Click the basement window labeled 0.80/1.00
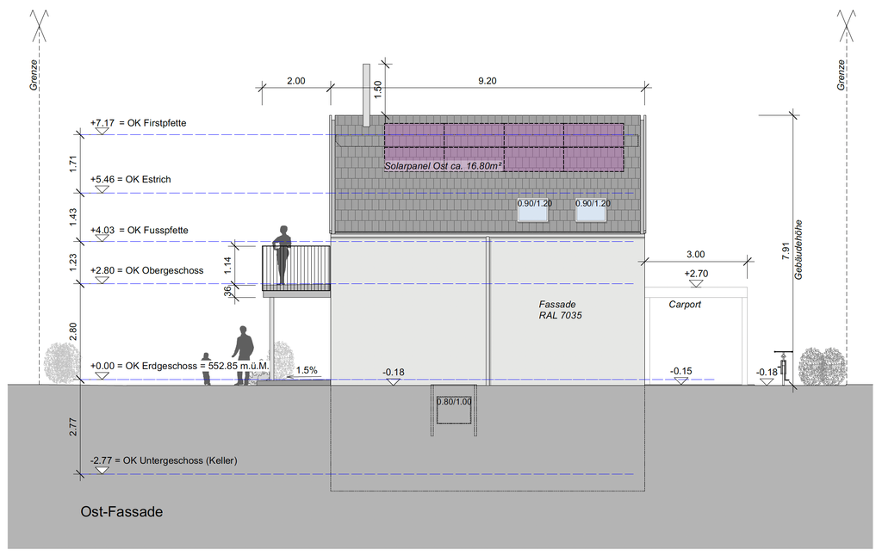Viewport: 882px width, 556px height. (454, 411)
